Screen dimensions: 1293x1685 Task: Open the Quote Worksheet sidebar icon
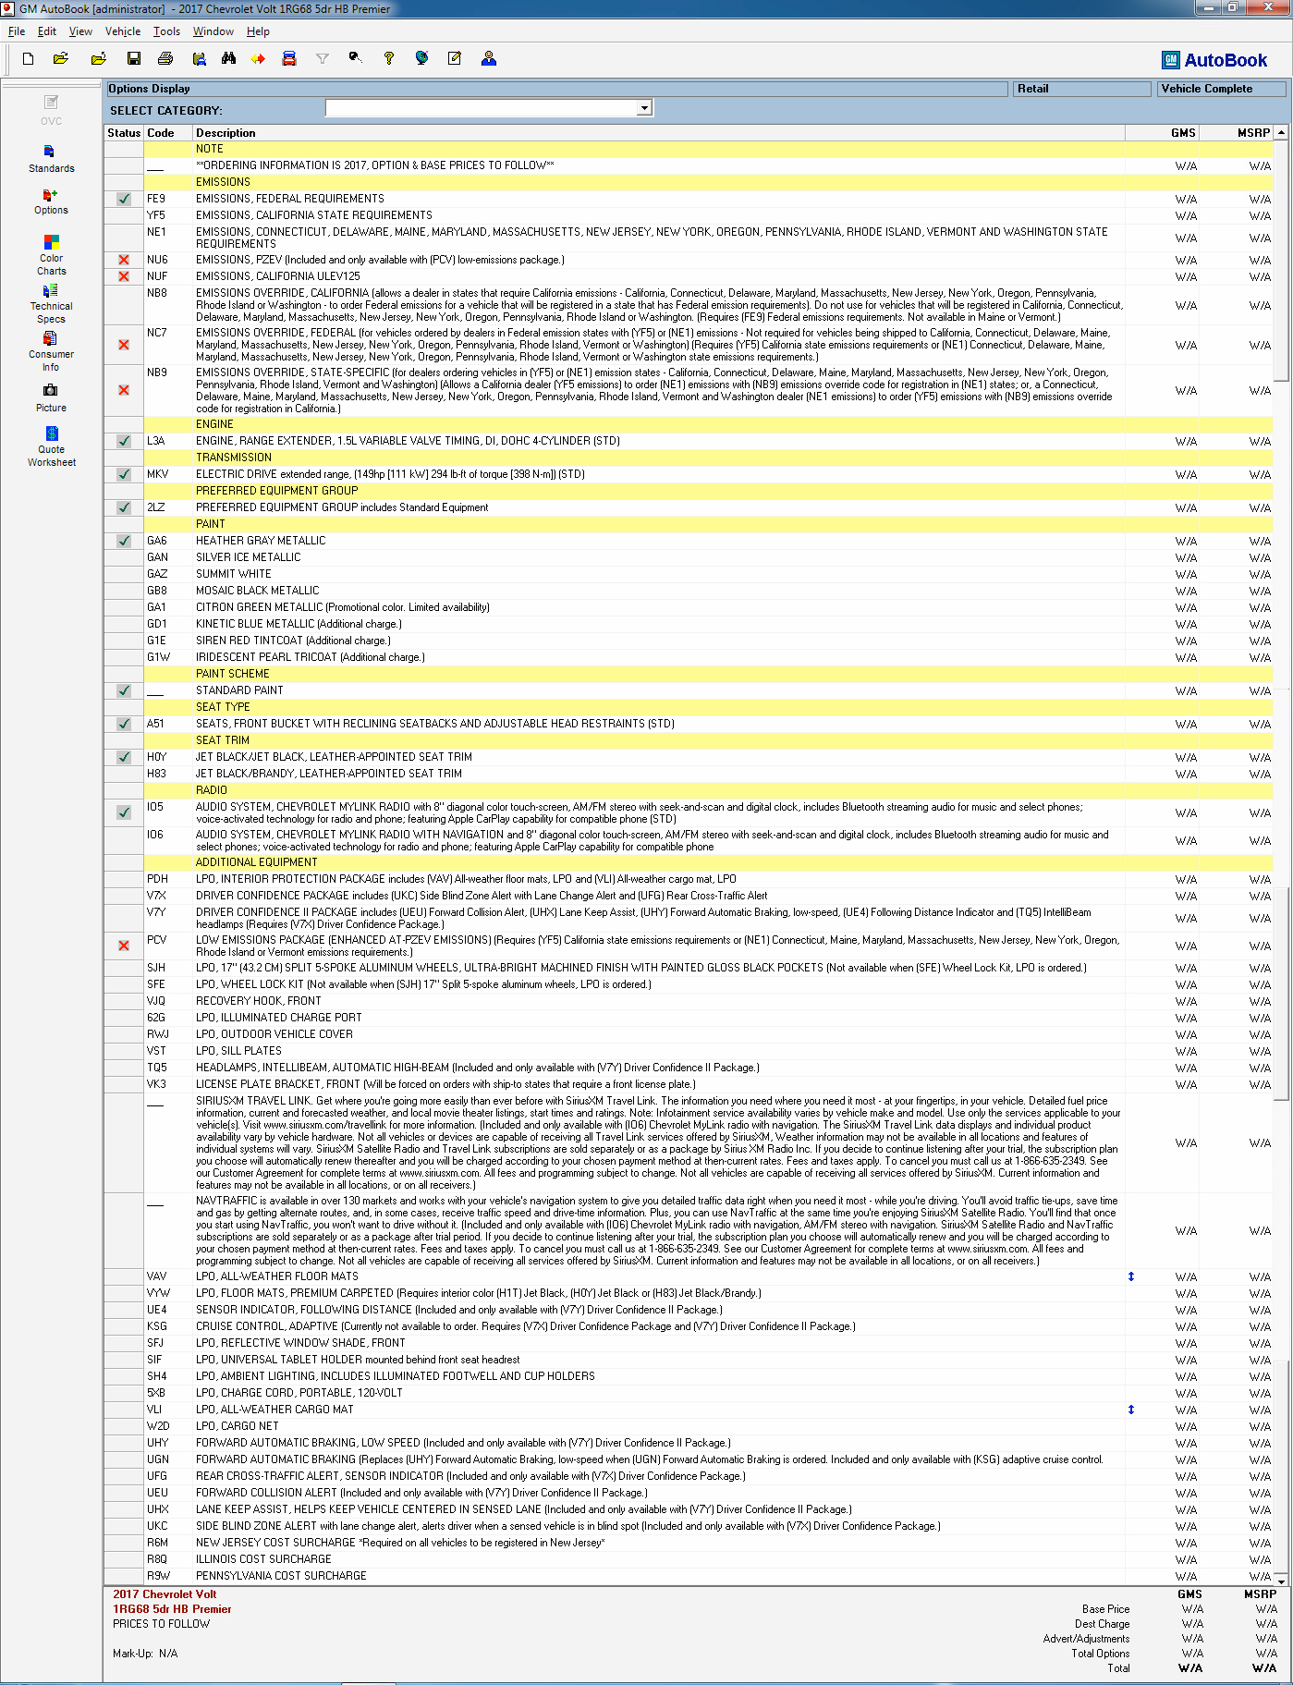pos(52,446)
